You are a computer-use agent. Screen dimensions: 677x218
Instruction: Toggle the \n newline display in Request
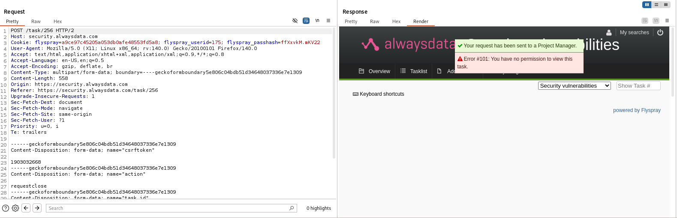317,21
